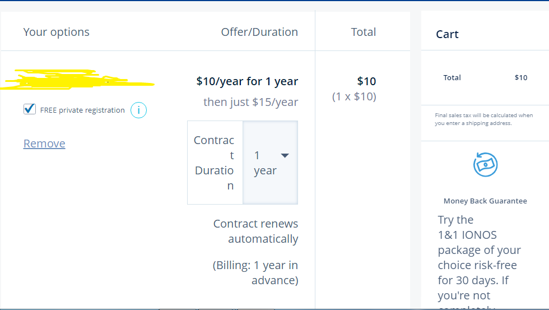The image size is (549, 310).
Task: Click the Total column header
Action: tap(364, 32)
